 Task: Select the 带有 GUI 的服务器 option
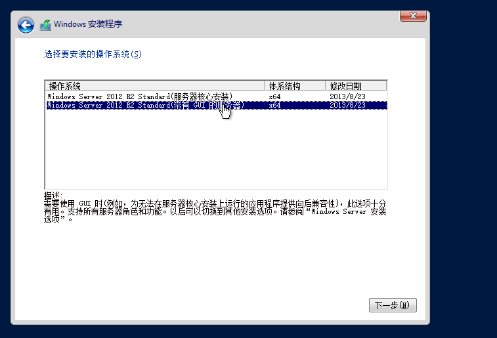(x=145, y=105)
